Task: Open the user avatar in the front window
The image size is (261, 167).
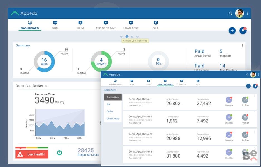Action: [x=253, y=75]
